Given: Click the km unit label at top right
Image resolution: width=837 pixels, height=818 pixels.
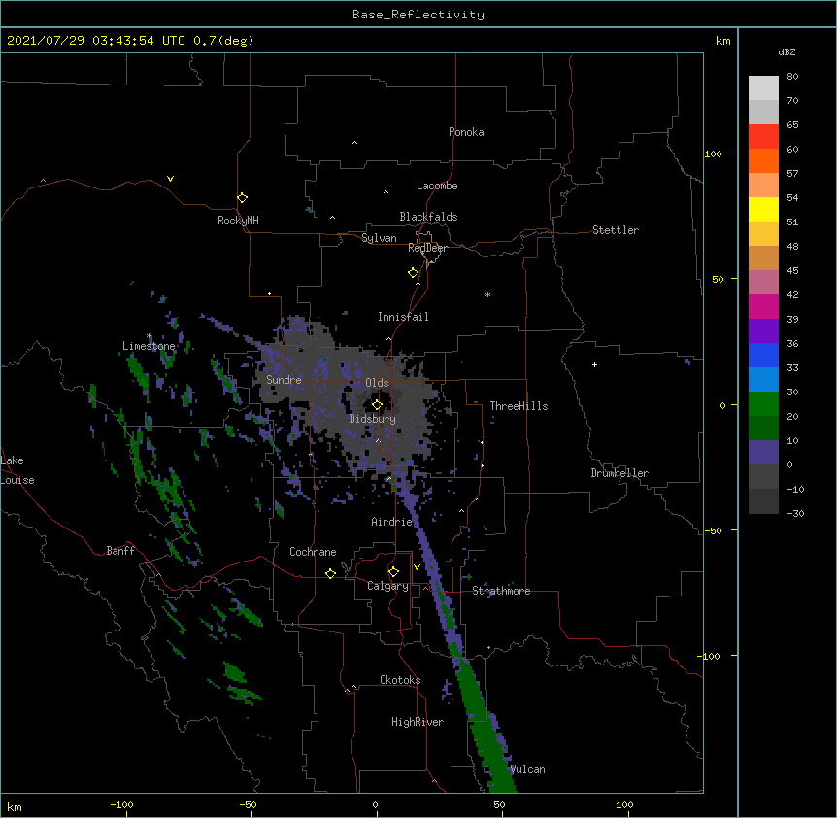Looking at the screenshot, I should coord(723,41).
